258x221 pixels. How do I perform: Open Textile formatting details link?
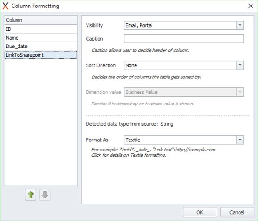[x=129, y=155]
